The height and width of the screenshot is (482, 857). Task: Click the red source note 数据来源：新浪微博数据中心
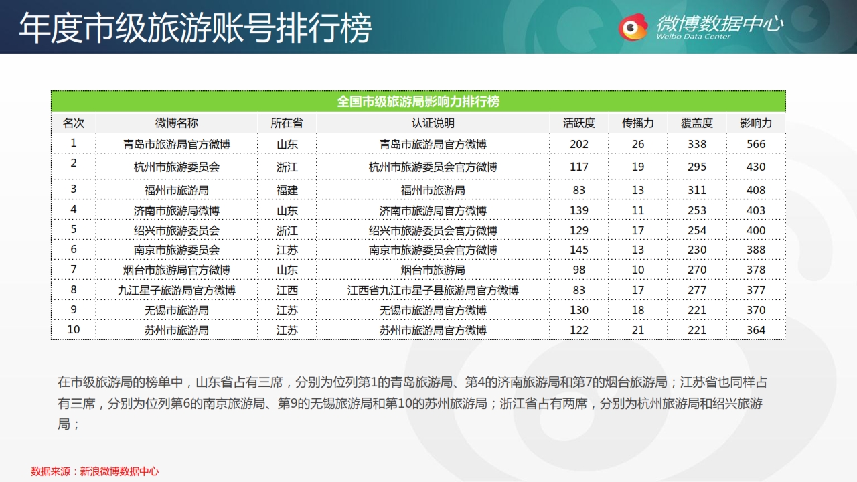95,471
